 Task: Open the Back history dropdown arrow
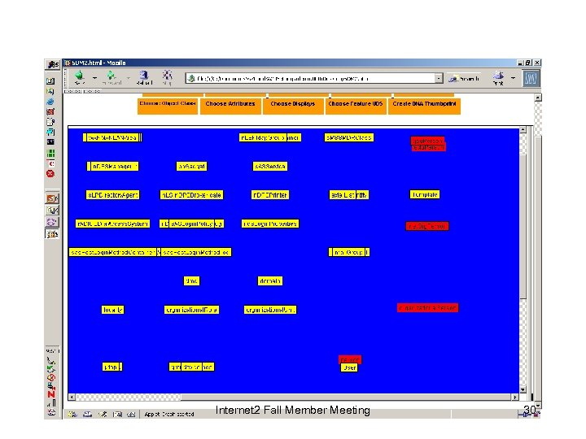(x=94, y=78)
